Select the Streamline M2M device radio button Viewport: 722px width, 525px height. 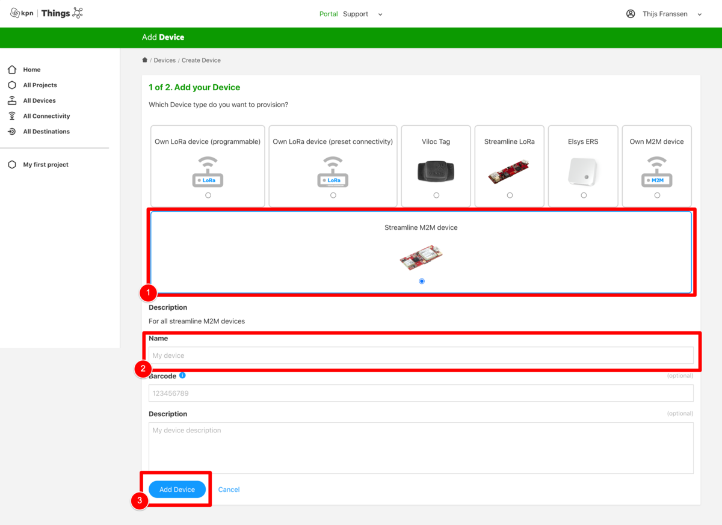[x=422, y=281]
